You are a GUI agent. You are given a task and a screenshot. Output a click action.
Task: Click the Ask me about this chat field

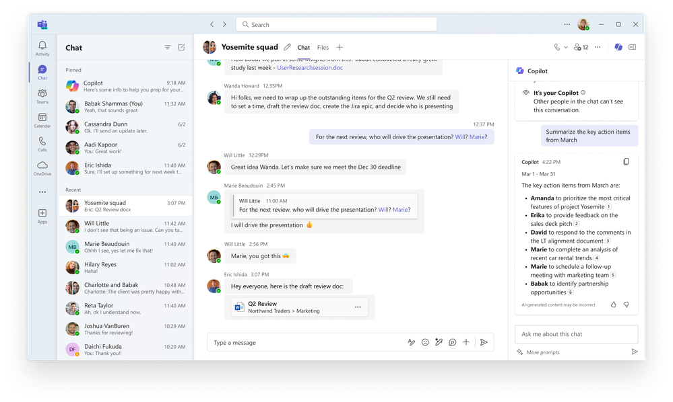[x=576, y=334]
